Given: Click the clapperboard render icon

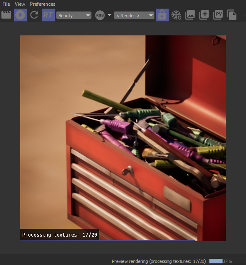Looking at the screenshot, I should (x=6, y=15).
